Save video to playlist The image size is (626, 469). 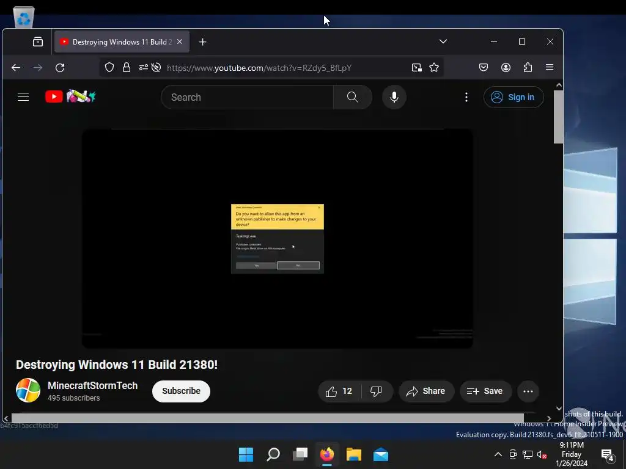pyautogui.click(x=485, y=391)
